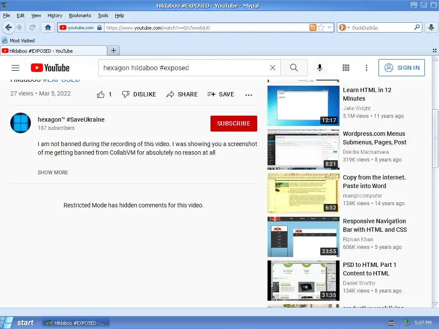Click the hexagon channel avatar
The image size is (439, 329).
pos(21,123)
